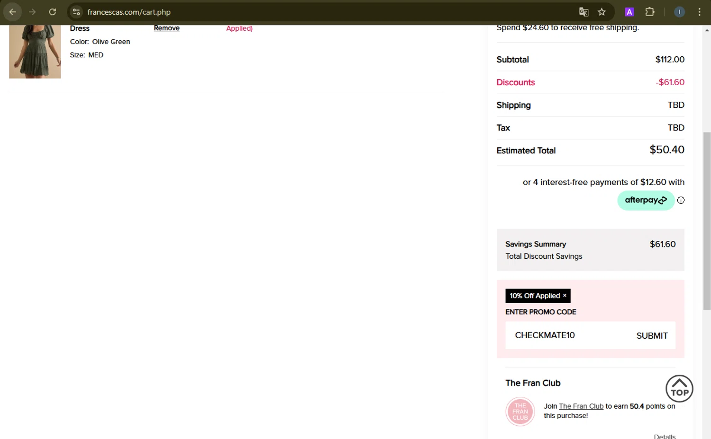Click the browser forward arrow
The height and width of the screenshot is (439, 711).
pyautogui.click(x=32, y=12)
